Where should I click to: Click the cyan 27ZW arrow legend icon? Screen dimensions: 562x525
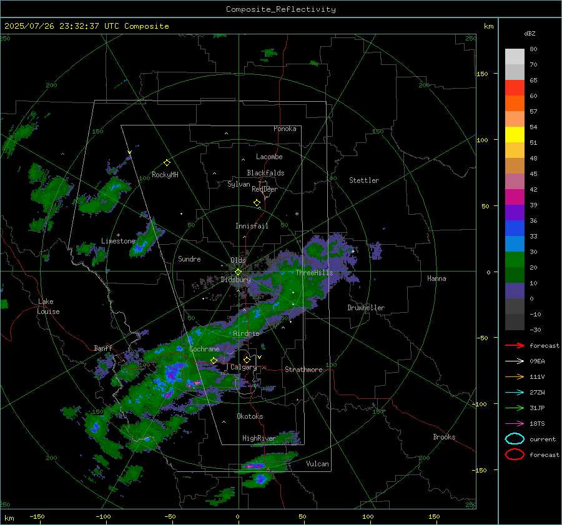(x=515, y=393)
